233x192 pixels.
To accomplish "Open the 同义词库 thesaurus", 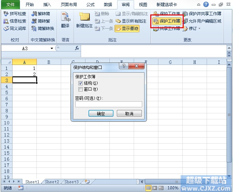I will [15, 28].
